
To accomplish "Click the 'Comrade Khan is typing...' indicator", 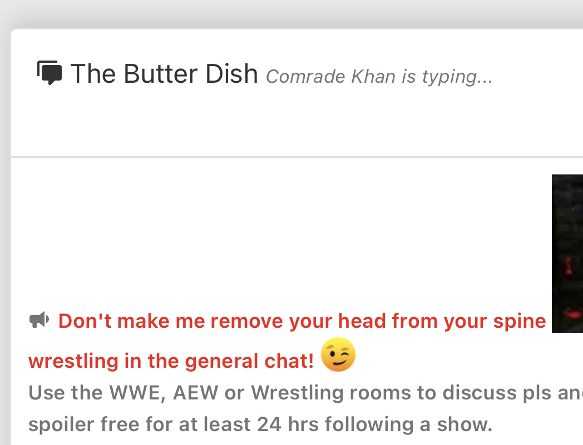I will [x=379, y=77].
